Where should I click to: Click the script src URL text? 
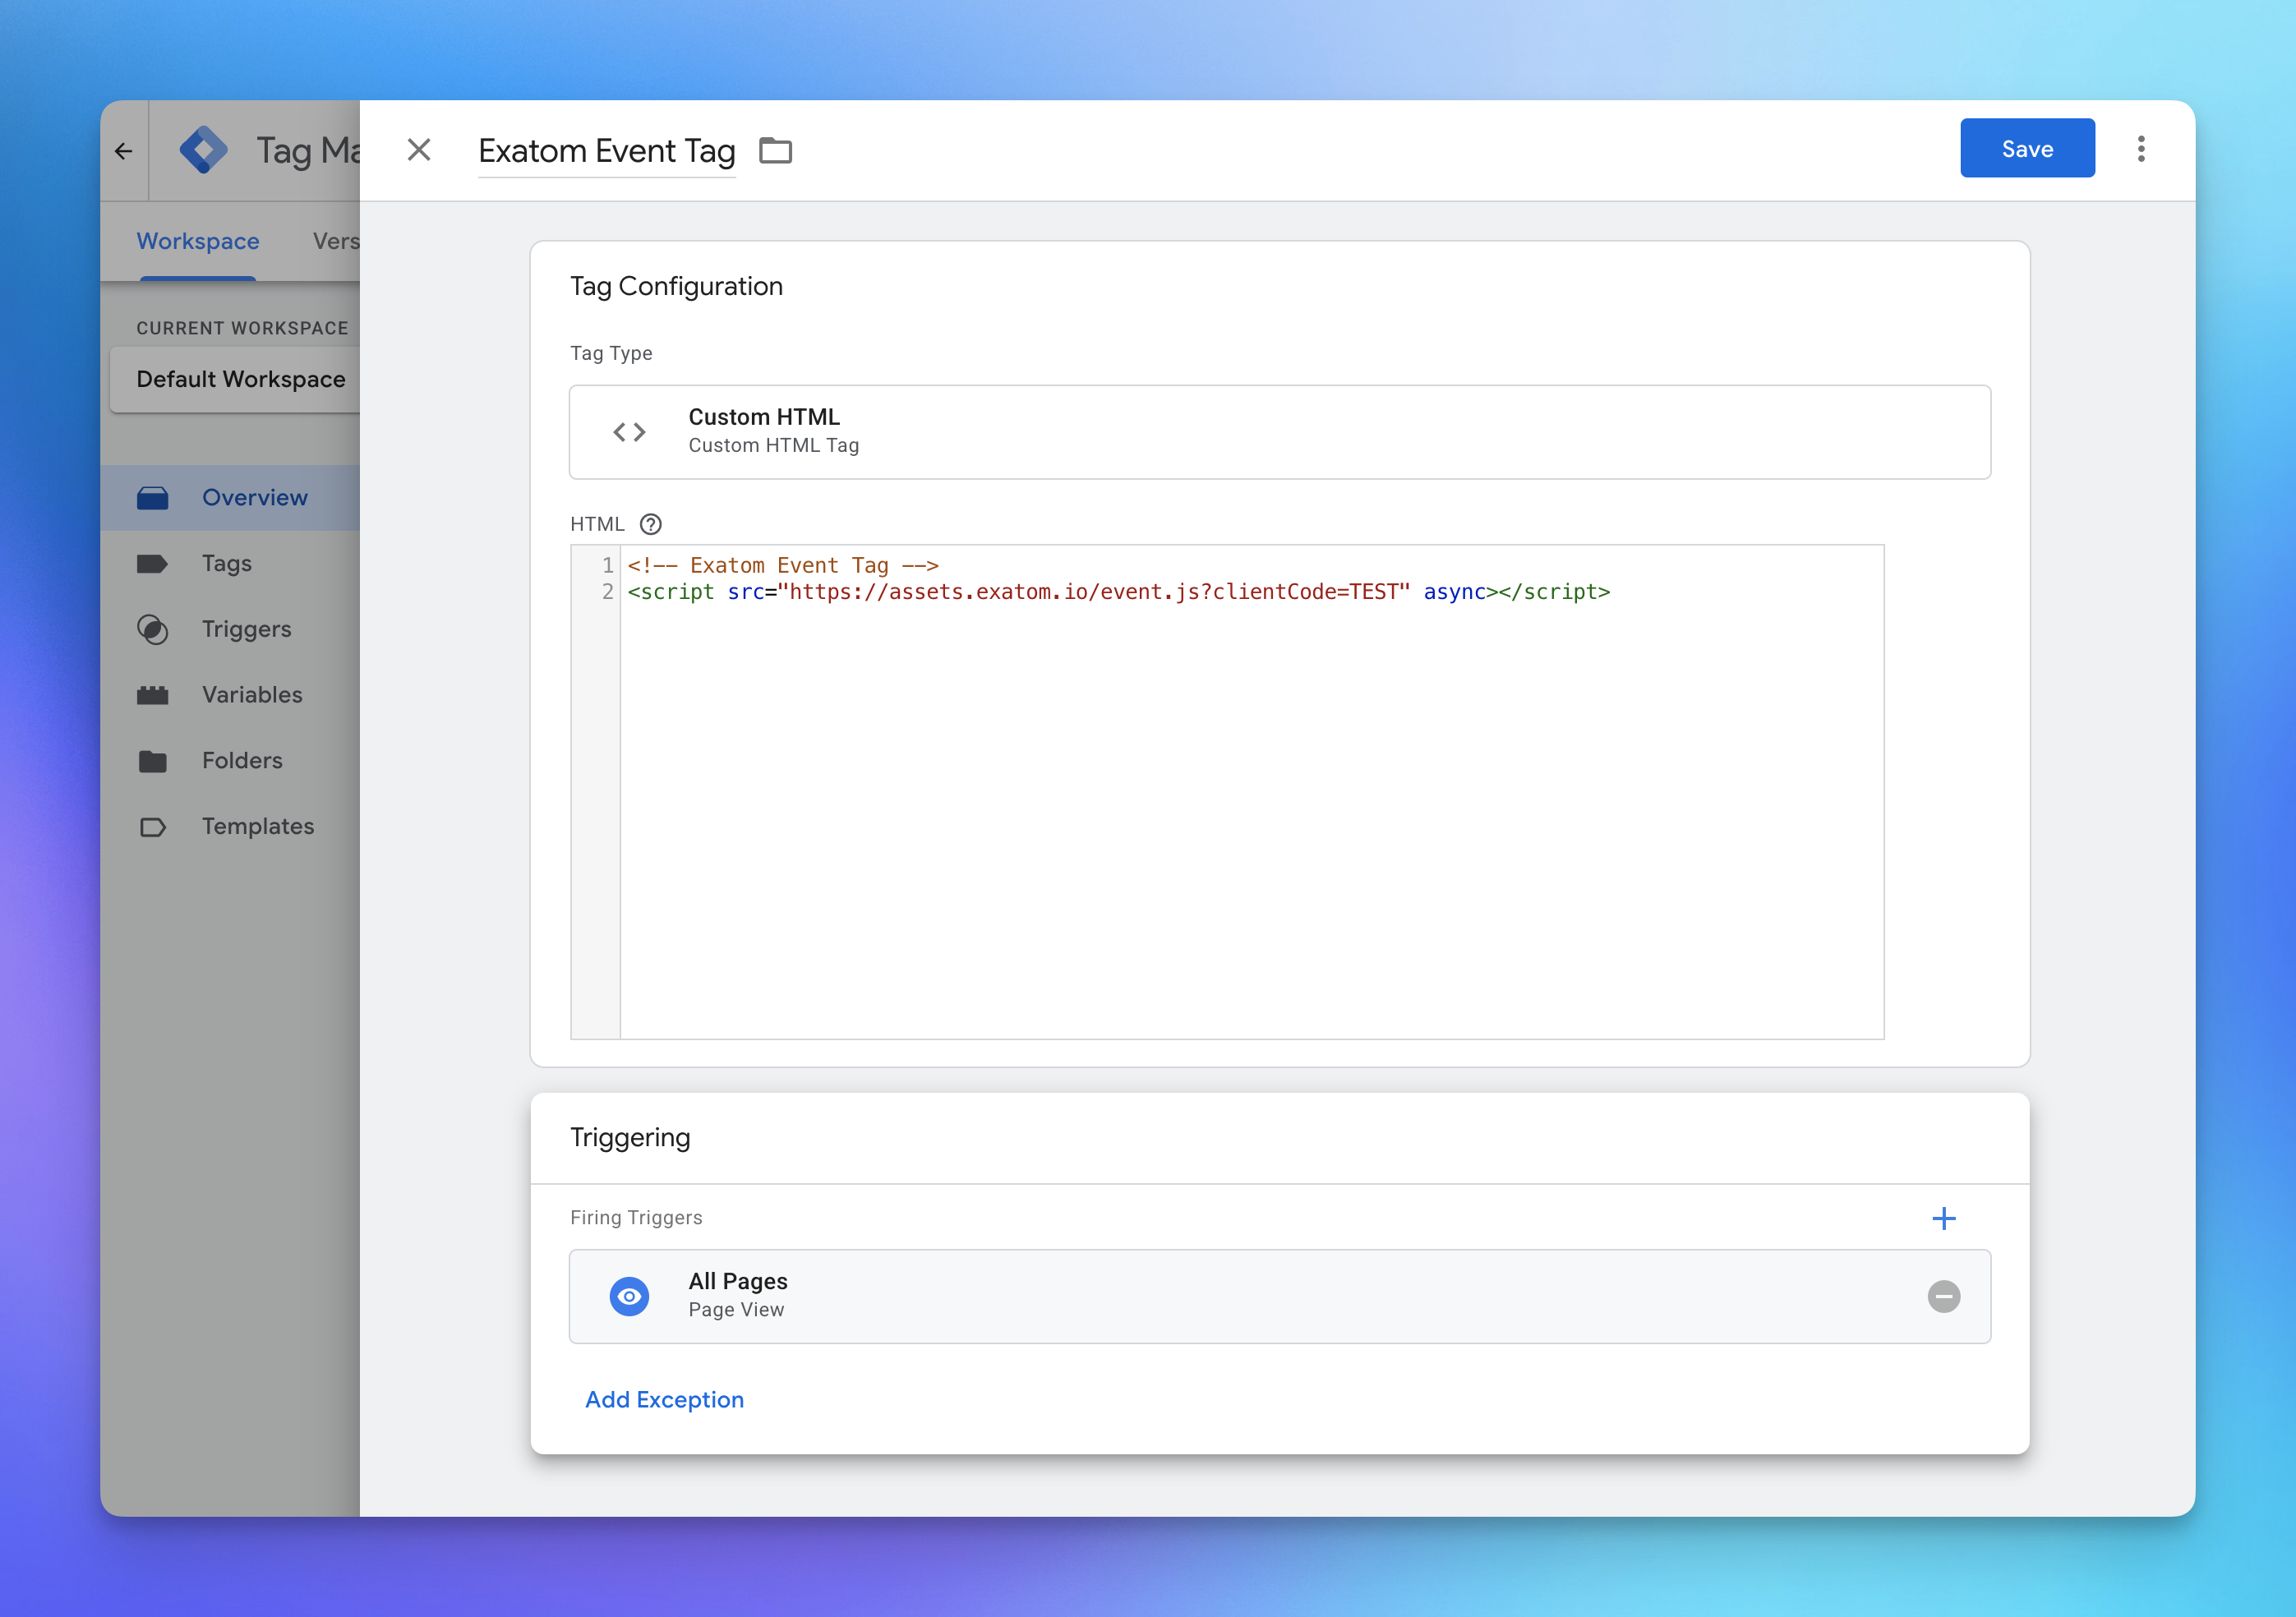1093,592
